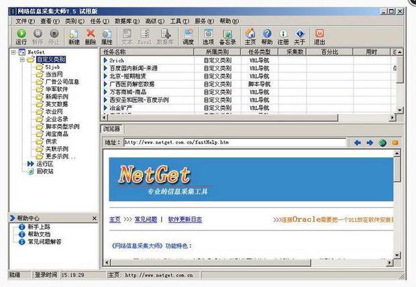Image resolution: width=416 pixels, height=287 pixels.
Task: Follow the 主页 link in help page
Action: (115, 220)
